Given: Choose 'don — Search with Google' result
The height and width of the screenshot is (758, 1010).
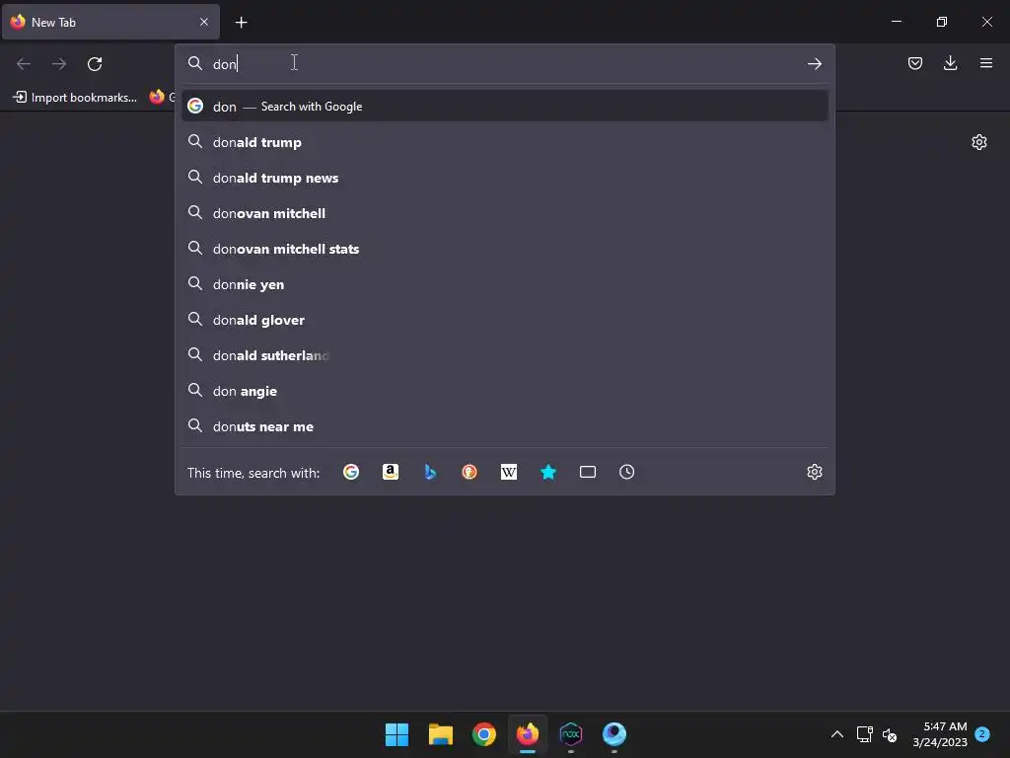Looking at the screenshot, I should click(x=504, y=107).
